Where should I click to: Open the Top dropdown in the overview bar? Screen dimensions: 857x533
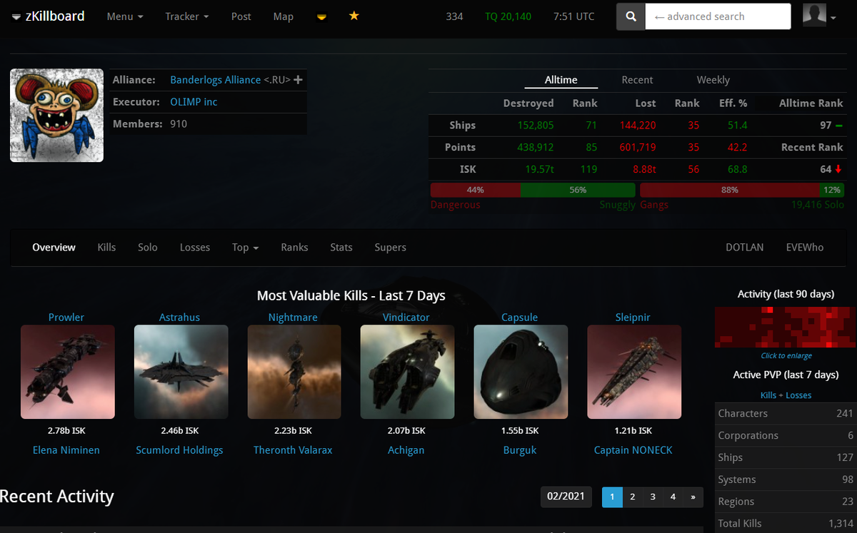[x=245, y=247]
